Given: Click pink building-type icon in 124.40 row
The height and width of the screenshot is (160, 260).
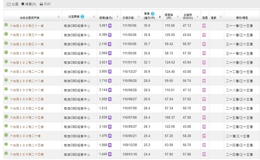Looking at the screenshot, I should tap(204, 72).
